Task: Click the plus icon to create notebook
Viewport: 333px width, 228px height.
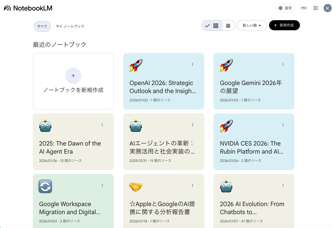Action: (x=73, y=76)
